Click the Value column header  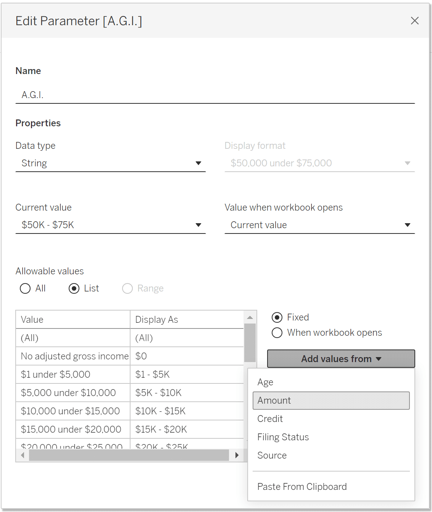pos(73,320)
